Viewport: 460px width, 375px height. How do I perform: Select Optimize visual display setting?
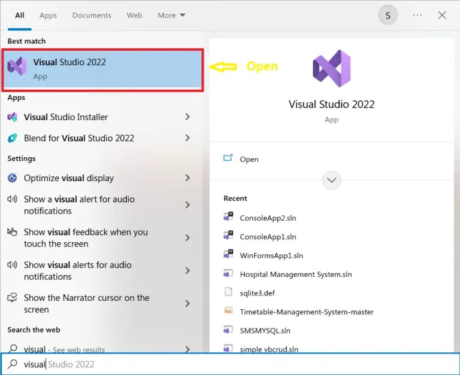pos(69,178)
